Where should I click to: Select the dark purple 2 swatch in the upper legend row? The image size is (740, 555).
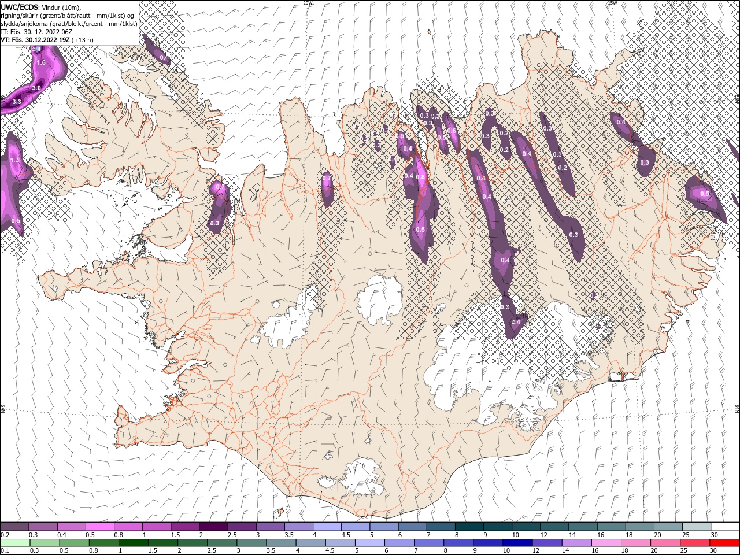213,526
